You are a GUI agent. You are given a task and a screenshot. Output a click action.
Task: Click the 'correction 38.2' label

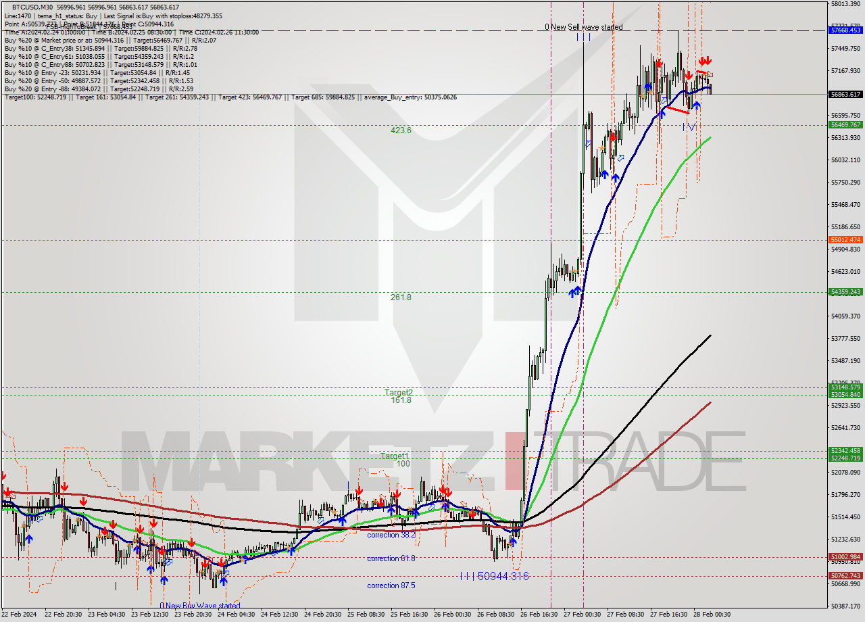[391, 535]
